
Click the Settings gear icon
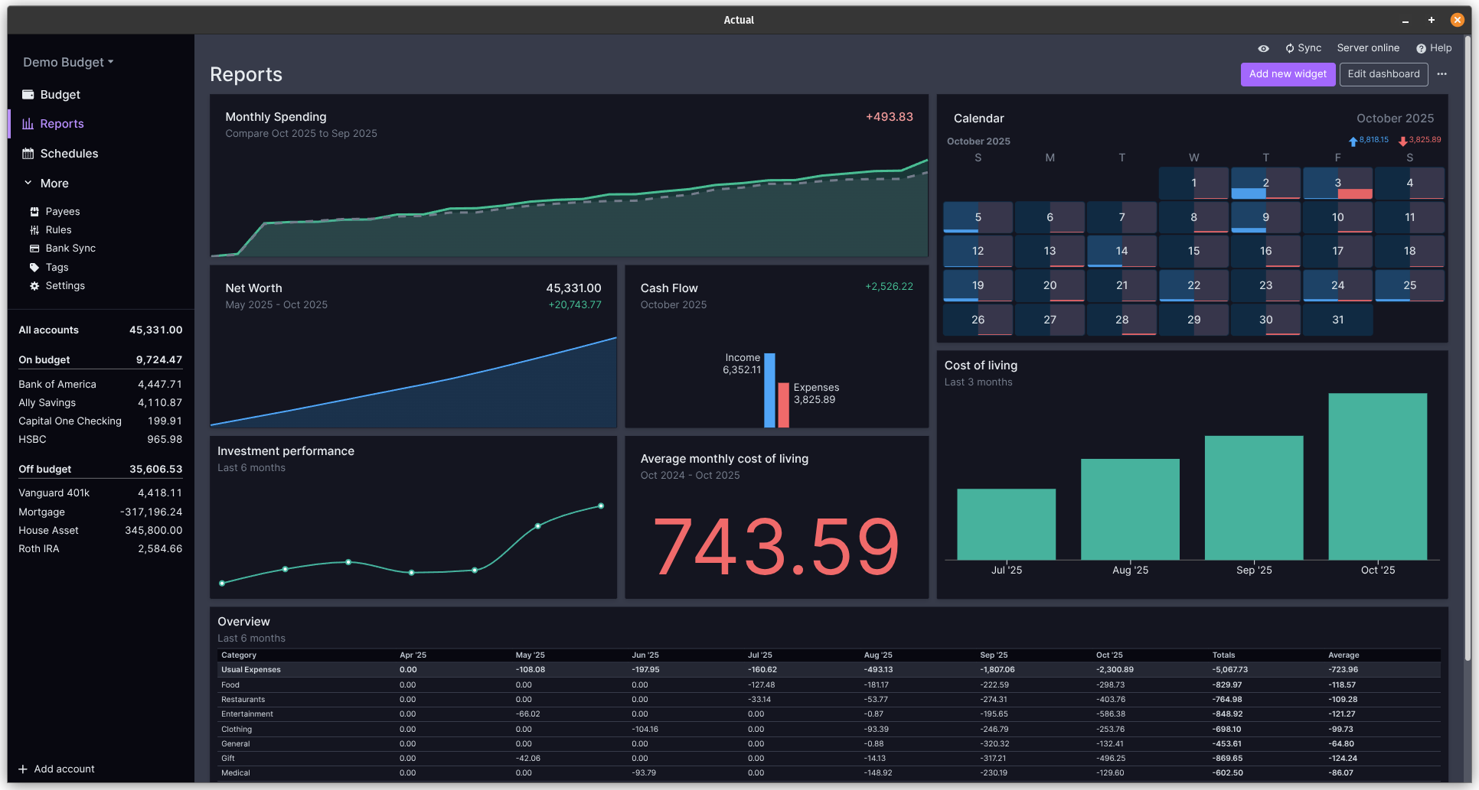coord(34,286)
